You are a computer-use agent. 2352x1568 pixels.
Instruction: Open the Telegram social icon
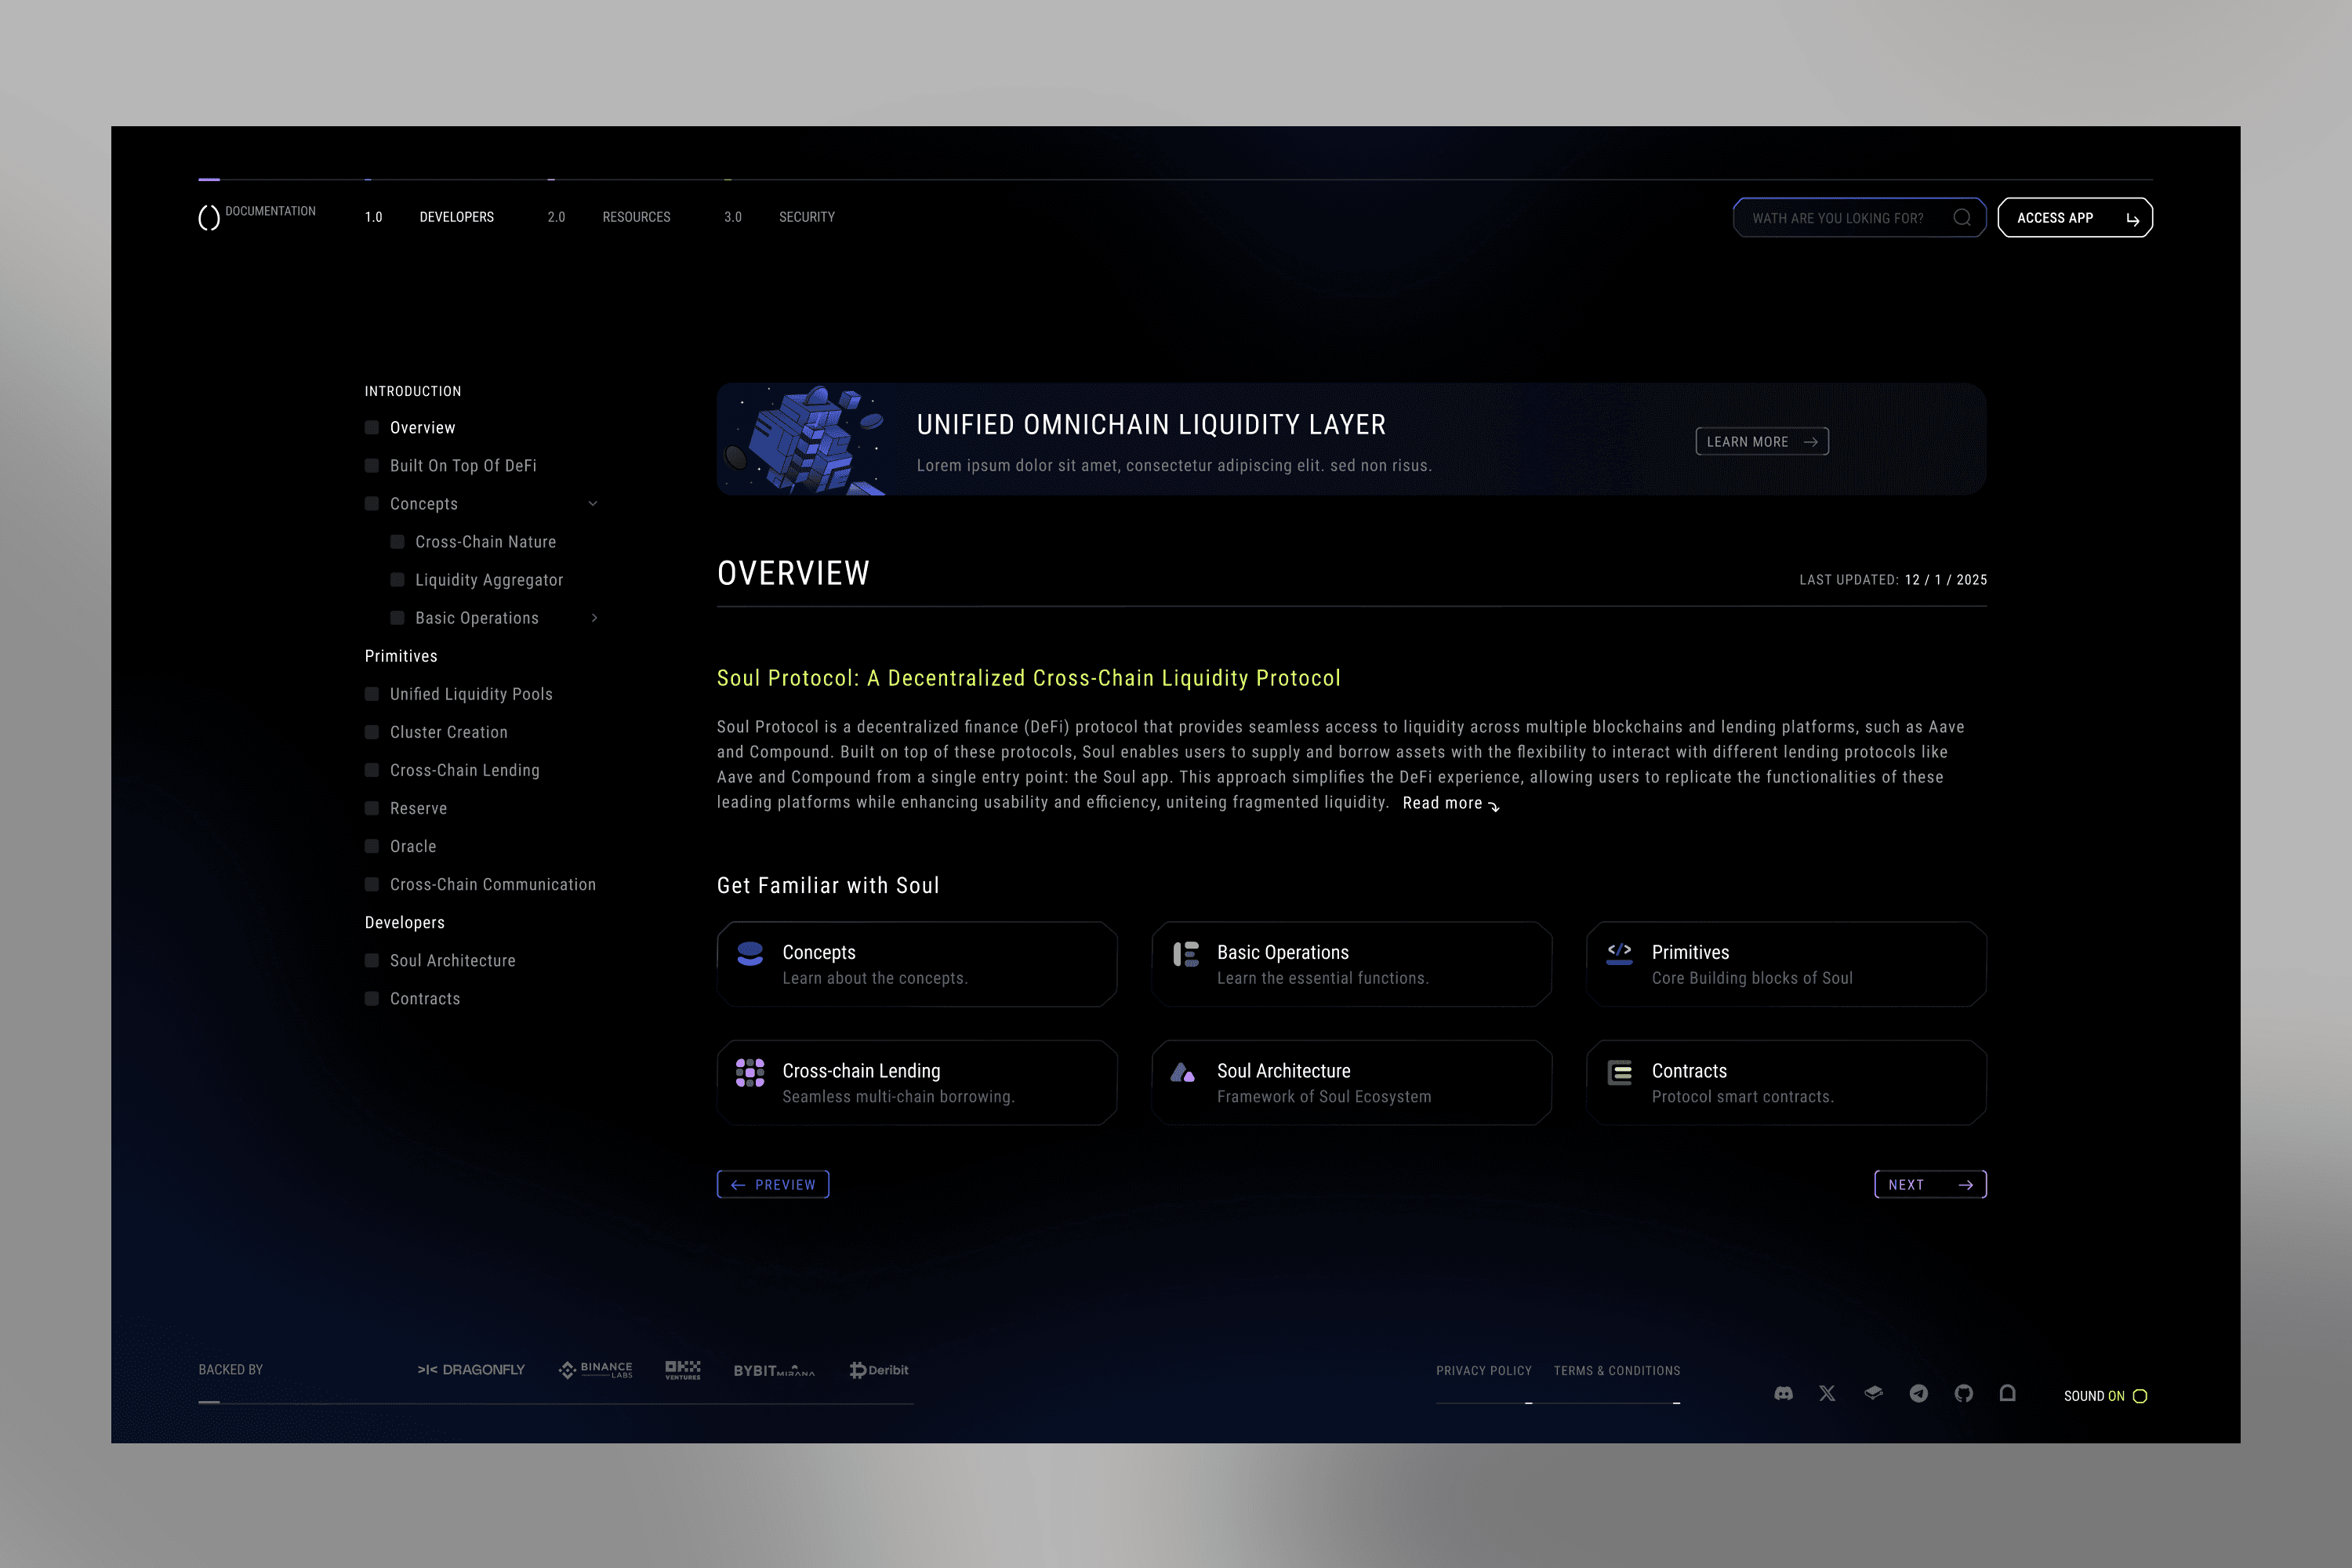click(x=1918, y=1393)
